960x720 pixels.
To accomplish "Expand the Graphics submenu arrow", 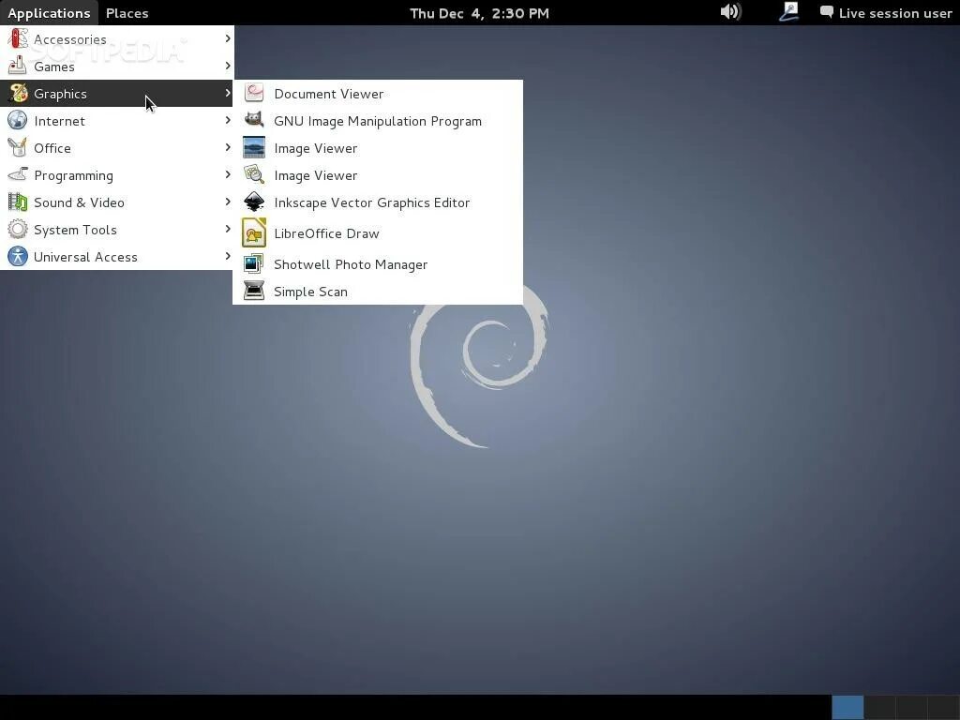I will pyautogui.click(x=228, y=93).
